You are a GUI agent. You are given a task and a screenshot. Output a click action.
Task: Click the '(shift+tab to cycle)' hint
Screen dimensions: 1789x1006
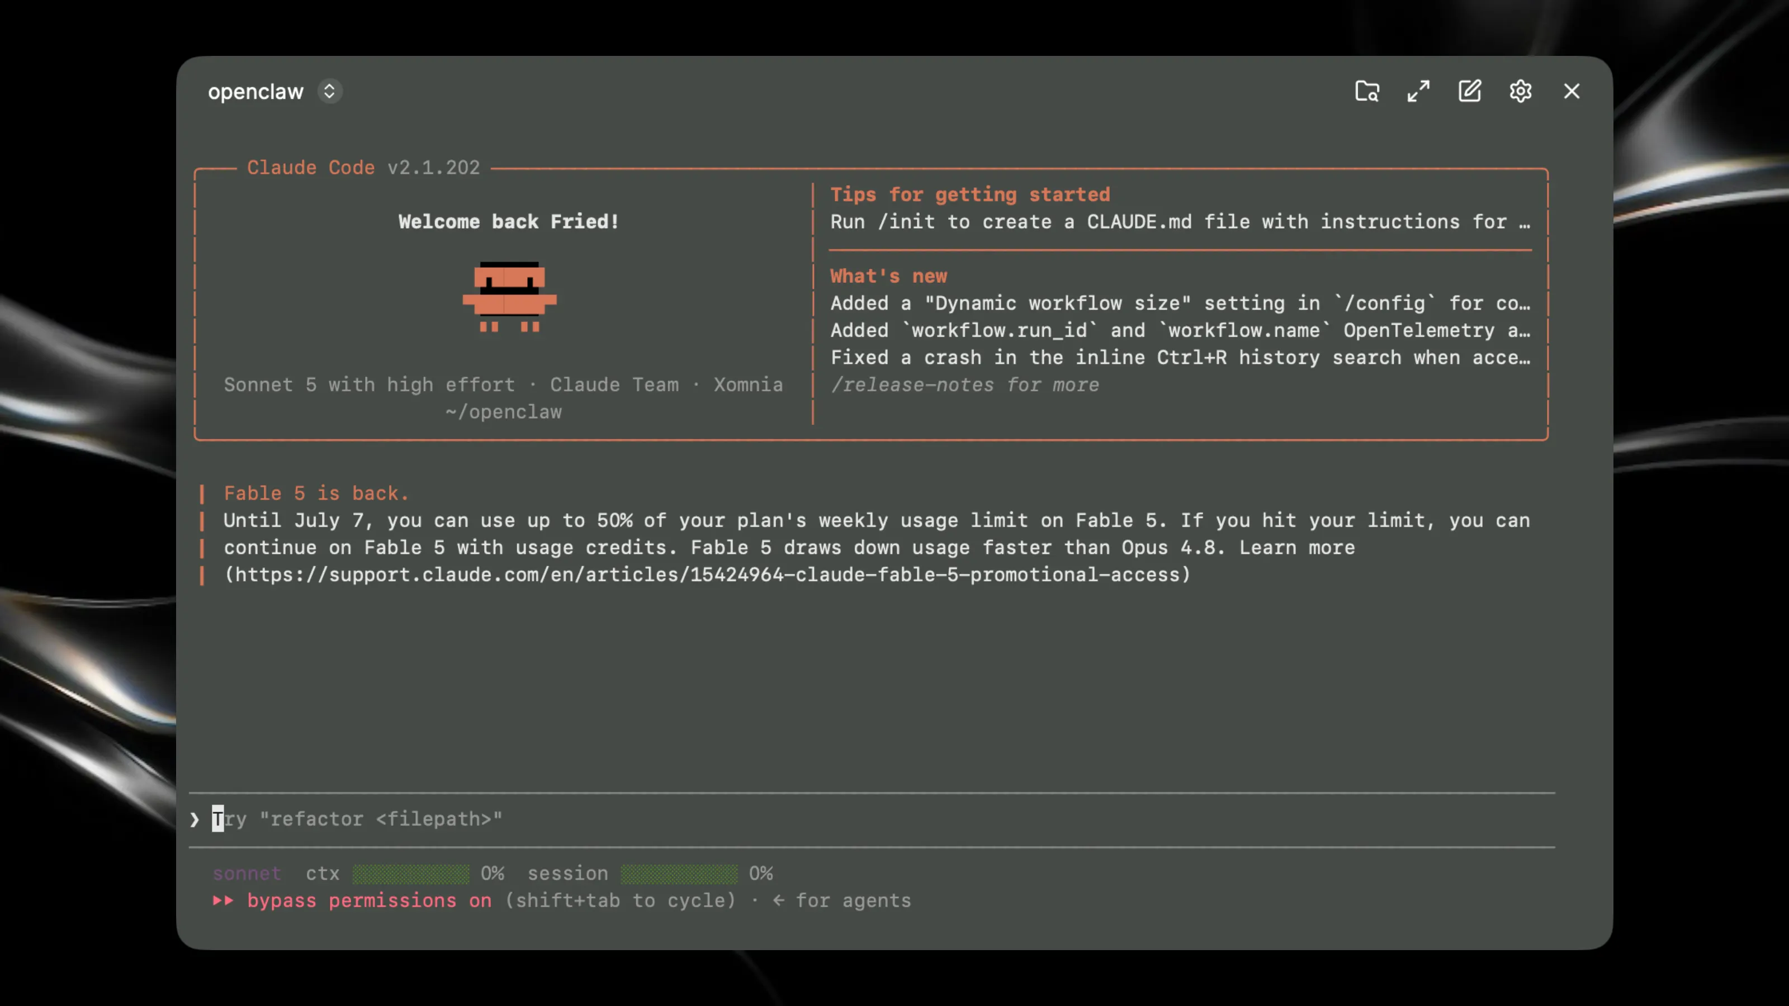point(620,900)
